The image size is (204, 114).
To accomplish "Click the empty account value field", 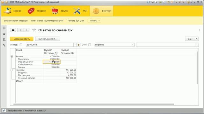I will click(166, 45).
